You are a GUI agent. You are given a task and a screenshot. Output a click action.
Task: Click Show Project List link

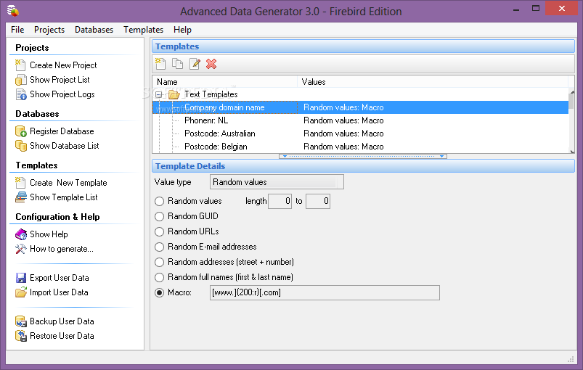point(60,80)
